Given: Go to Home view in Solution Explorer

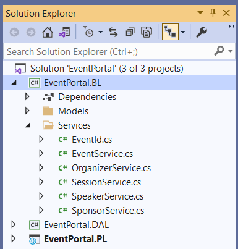Looking at the screenshot, I should (48, 32).
